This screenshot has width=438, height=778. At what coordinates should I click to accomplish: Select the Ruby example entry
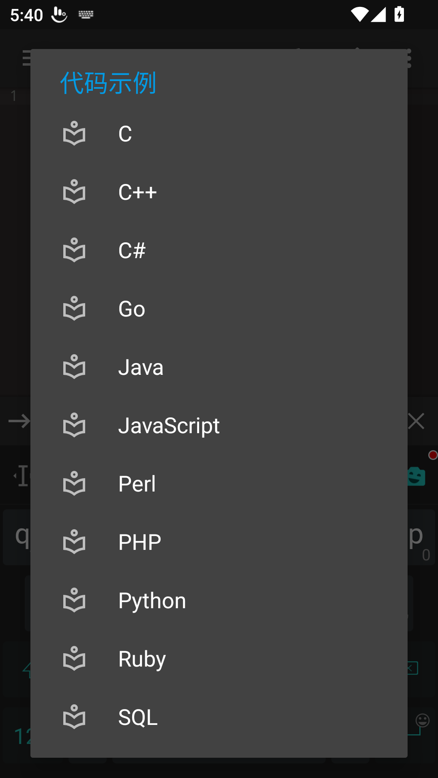point(142,659)
